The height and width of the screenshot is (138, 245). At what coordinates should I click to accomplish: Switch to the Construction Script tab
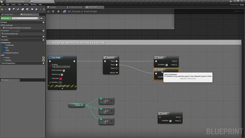(75, 7)
